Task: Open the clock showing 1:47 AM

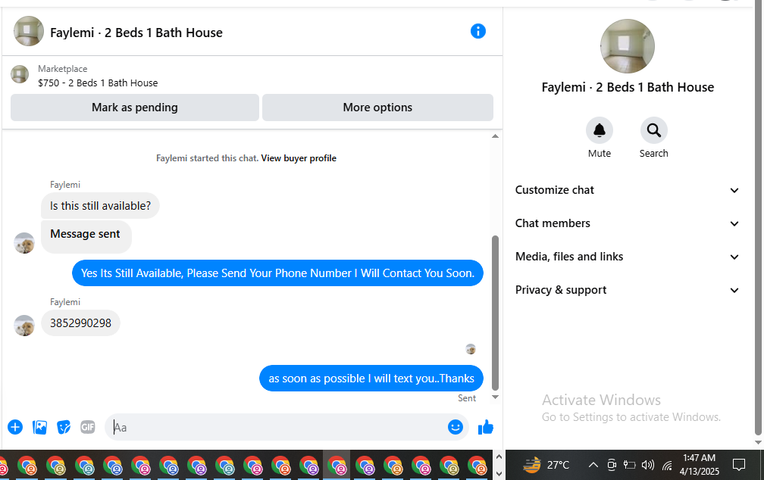Action: (699, 457)
